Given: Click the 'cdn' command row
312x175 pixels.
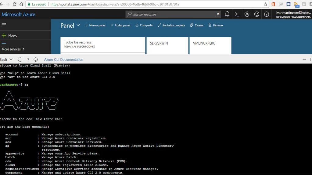Looking at the screenshot, I should [x=66, y=161].
